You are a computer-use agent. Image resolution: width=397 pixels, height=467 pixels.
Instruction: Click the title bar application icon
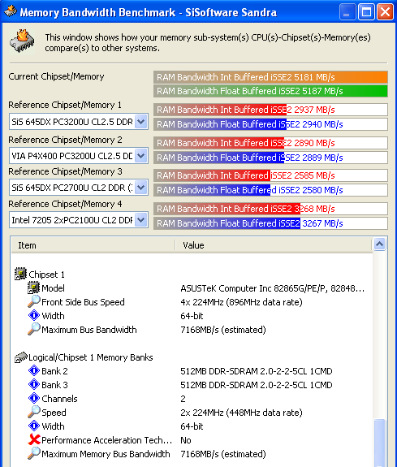[10, 11]
